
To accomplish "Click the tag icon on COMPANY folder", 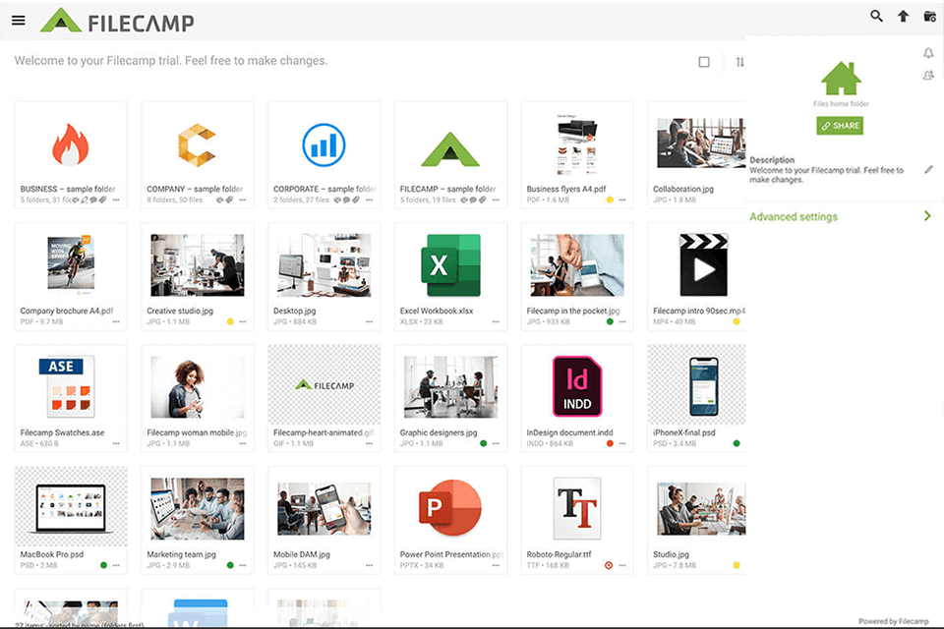I will (229, 200).
